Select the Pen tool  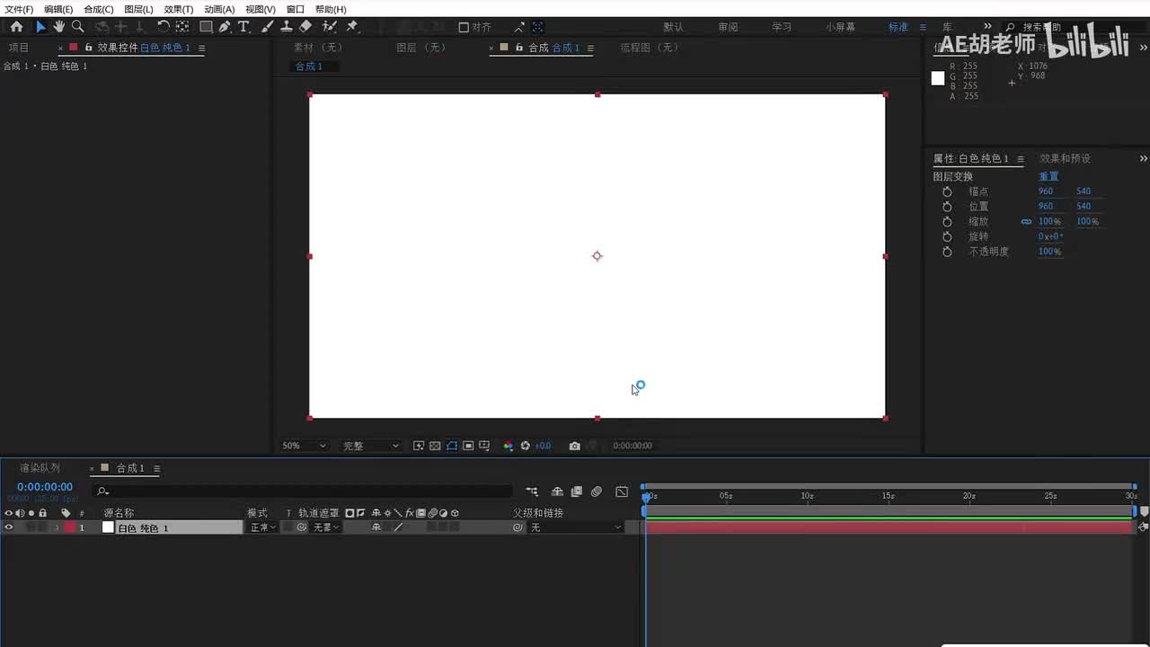point(225,27)
